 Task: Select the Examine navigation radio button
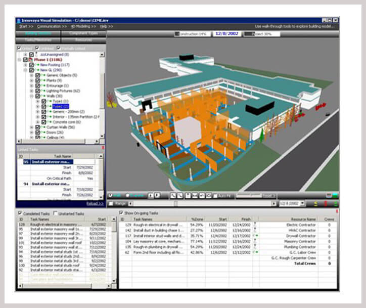coord(127,195)
